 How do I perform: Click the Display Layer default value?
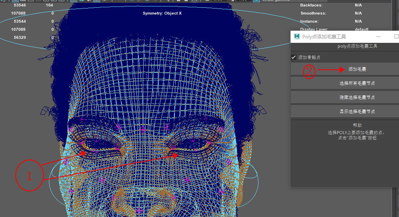point(361,29)
